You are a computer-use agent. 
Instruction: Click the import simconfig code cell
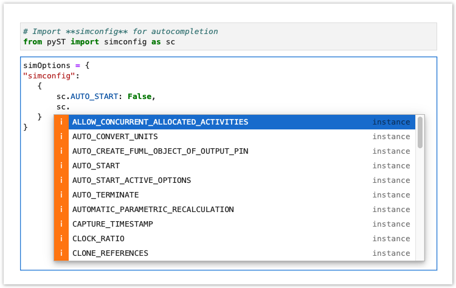click(x=228, y=36)
